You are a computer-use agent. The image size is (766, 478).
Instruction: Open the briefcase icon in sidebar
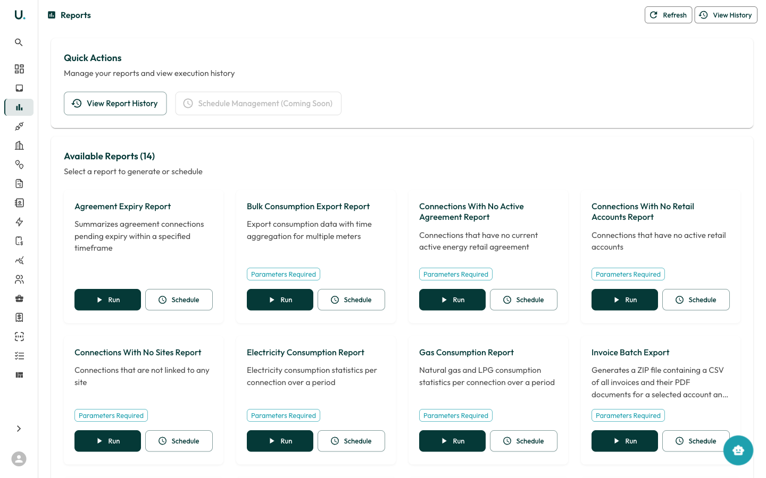click(x=19, y=298)
